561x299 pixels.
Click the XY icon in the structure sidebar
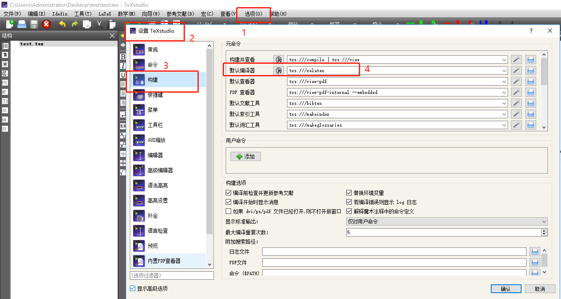click(5, 129)
